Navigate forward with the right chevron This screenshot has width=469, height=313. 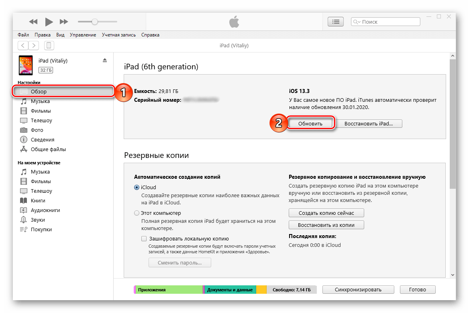(34, 46)
